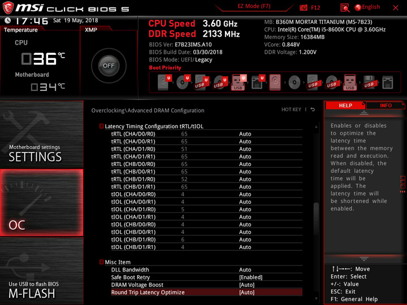Select the tIOL (CHB/D1/R1) row label
Screen dimensions: 407x305
point(133,247)
